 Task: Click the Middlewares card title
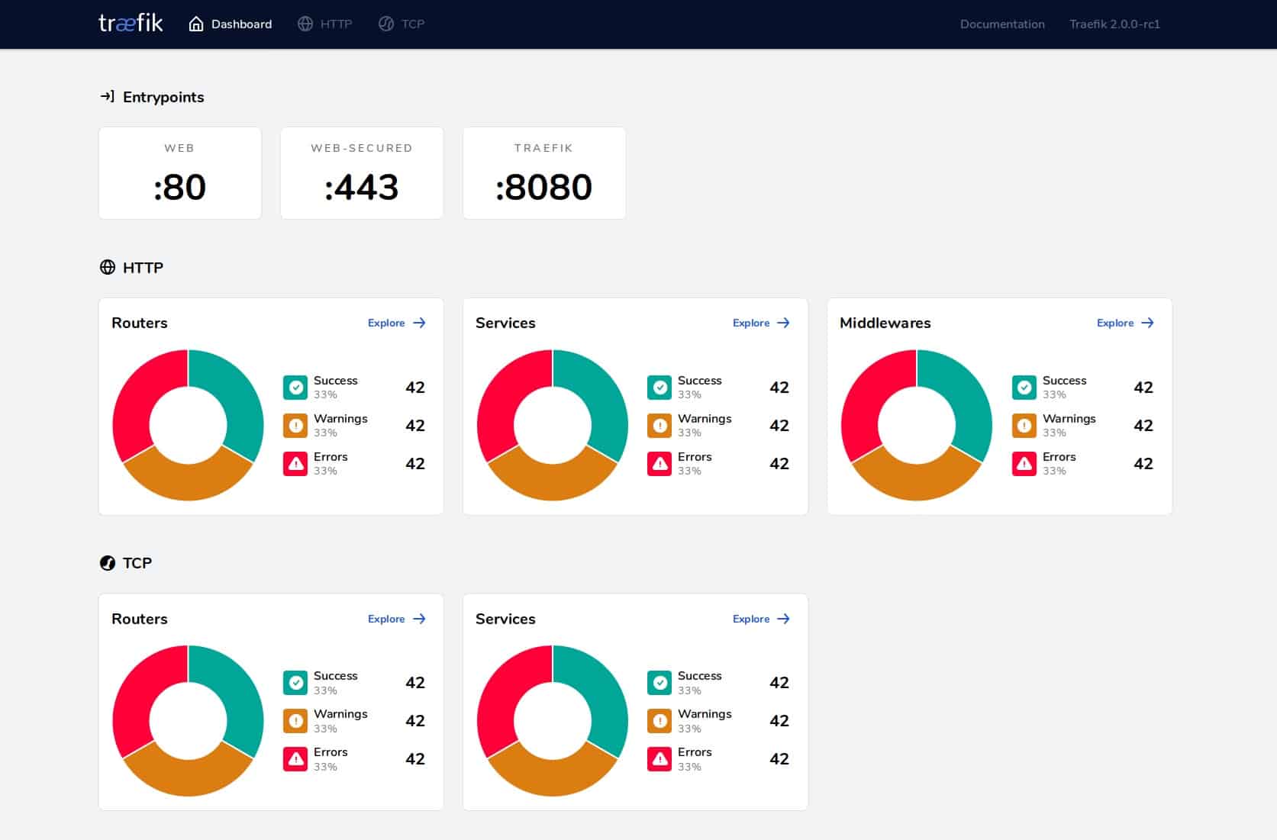click(x=885, y=323)
